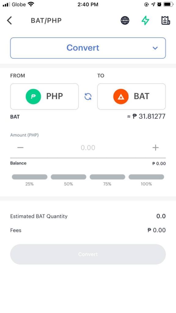
Task: Open the order history receipt icon
Action: coord(166,20)
